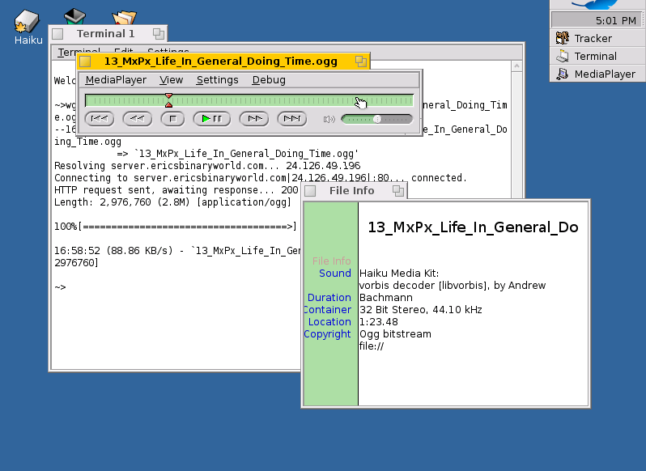The image size is (646, 471).
Task: Open the Settings menu in MediaPlayer
Action: (217, 80)
